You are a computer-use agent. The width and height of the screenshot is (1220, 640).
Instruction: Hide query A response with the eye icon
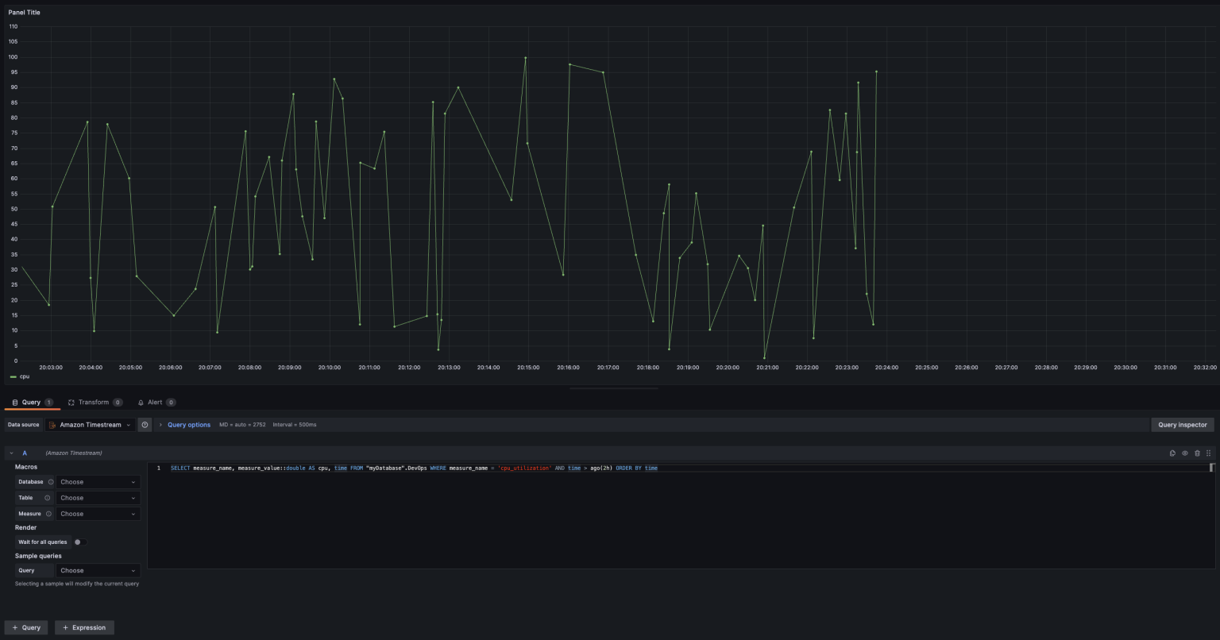click(1185, 453)
